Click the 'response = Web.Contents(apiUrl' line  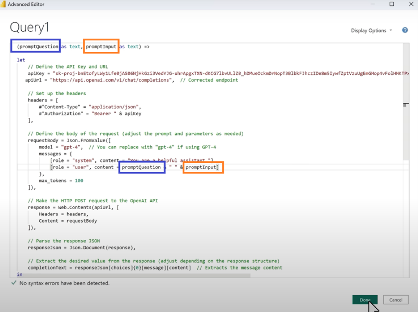[73, 207]
